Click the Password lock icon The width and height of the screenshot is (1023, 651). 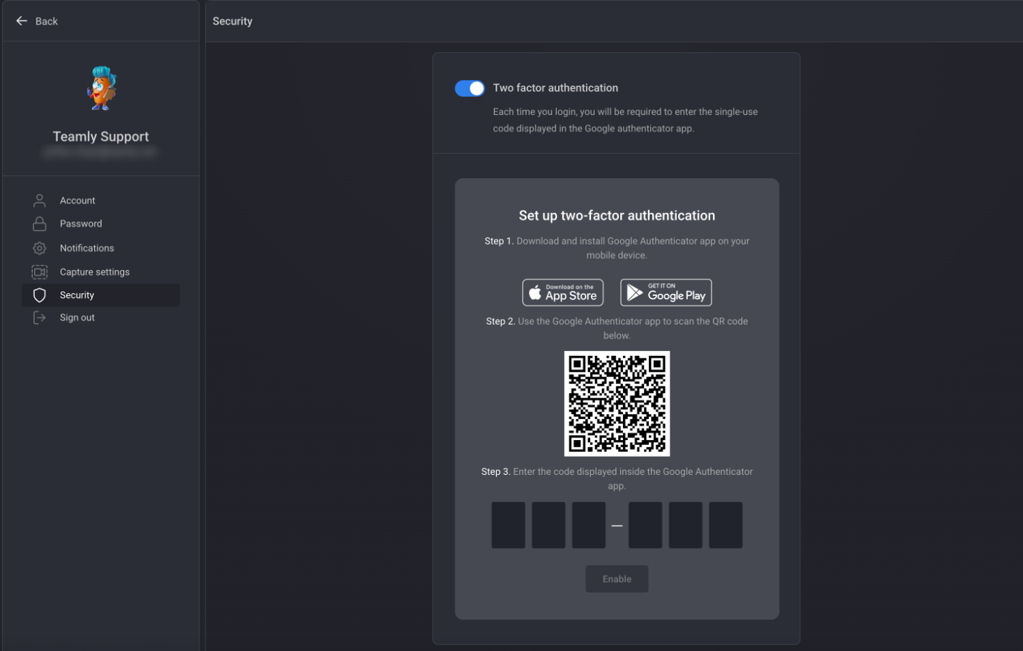[40, 223]
